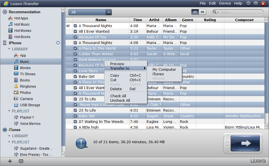Viewport: 269px width, 166px height.
Task: Uncheck All I Ever Wanted at 3:19
Action: click(x=75, y=32)
